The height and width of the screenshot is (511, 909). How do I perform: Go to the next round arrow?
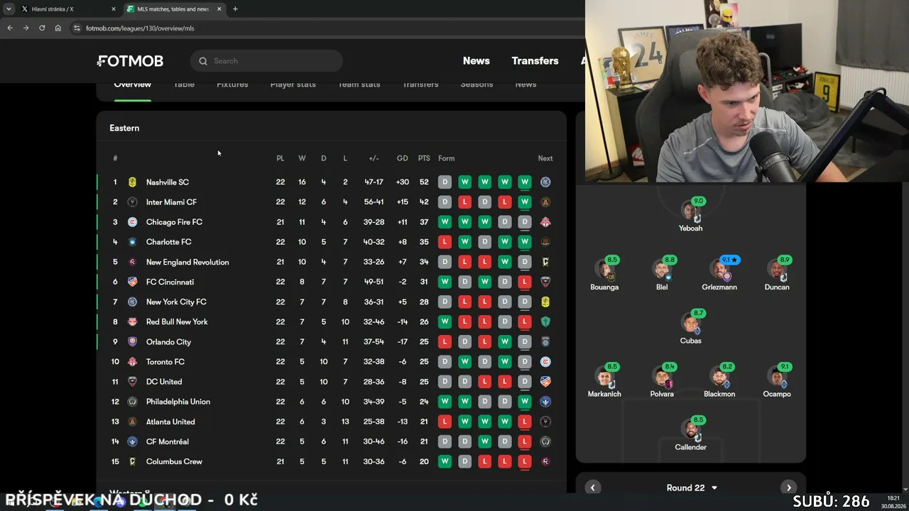(788, 488)
